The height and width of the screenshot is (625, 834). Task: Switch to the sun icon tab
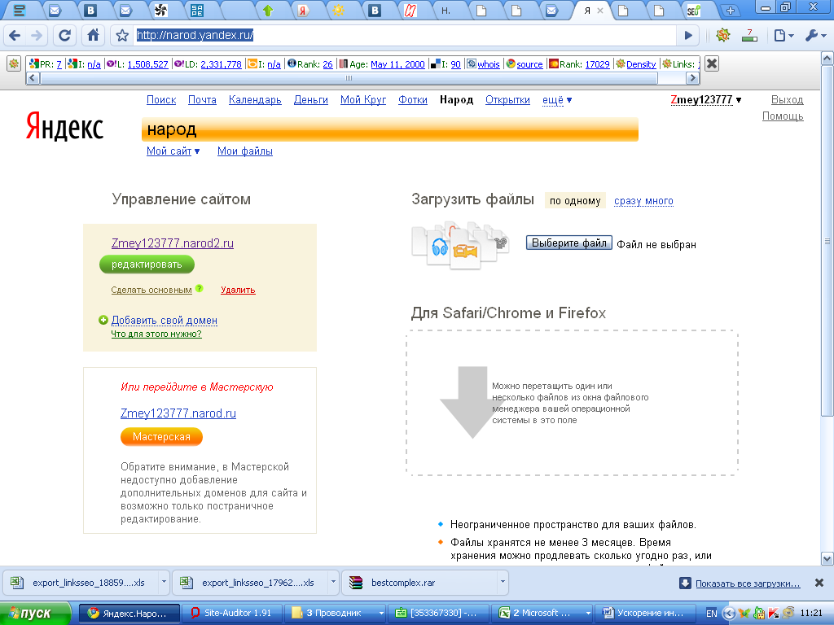pos(338,10)
